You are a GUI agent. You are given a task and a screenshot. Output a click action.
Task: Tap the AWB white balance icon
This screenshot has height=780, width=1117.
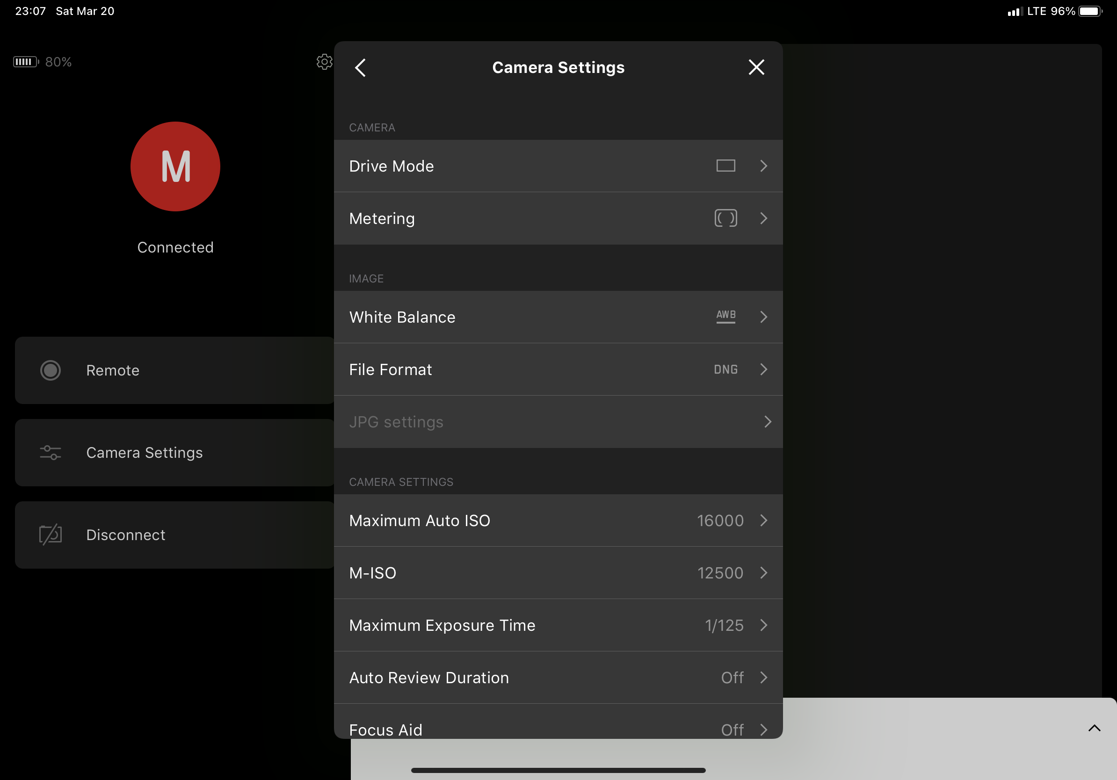(725, 317)
